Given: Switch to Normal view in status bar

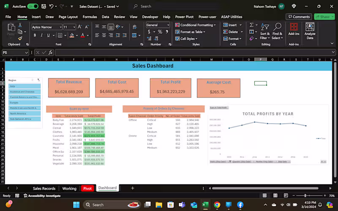Looking at the screenshot, I should pyautogui.click(x=265, y=195).
